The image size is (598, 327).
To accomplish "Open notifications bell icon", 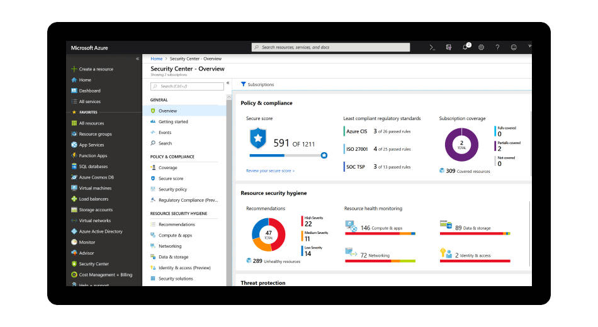I will 465,47.
